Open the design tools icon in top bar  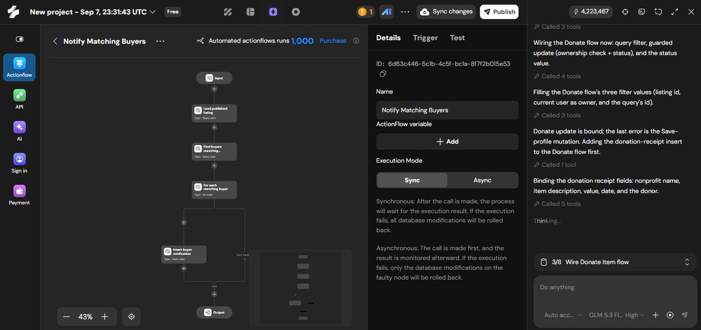pyautogui.click(x=228, y=12)
